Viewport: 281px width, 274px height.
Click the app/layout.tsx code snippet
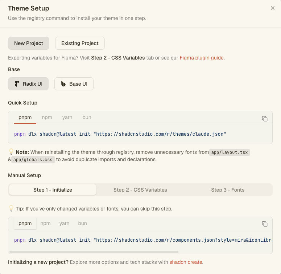(230, 152)
